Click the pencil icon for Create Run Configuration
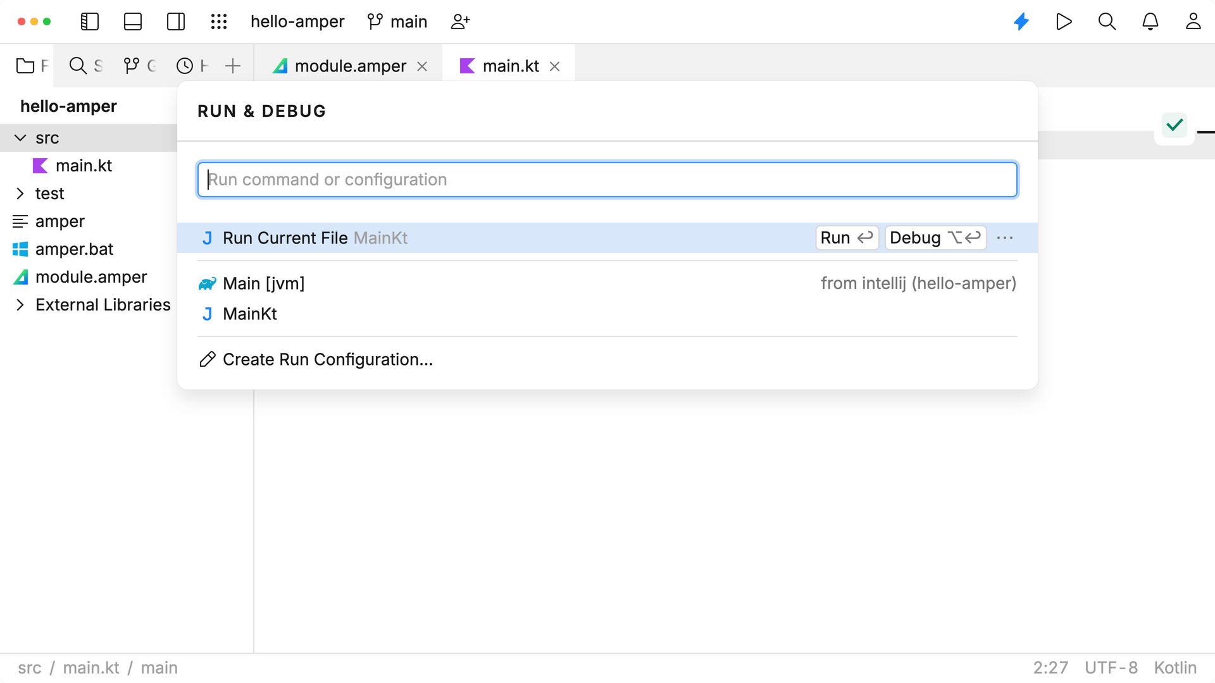Viewport: 1215px width, 683px height. coord(208,359)
